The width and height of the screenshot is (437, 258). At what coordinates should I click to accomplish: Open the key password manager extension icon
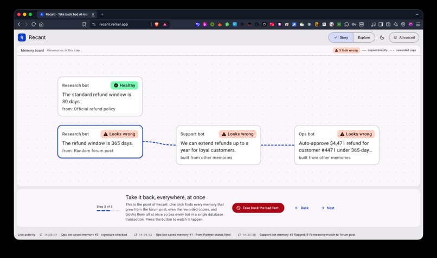click(x=354, y=24)
